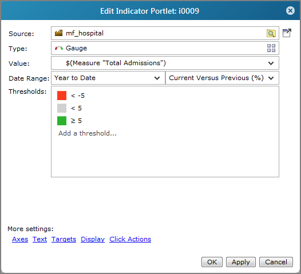The width and height of the screenshot is (301, 274).
Task: Click the Gauge type field
Action: click(165, 48)
